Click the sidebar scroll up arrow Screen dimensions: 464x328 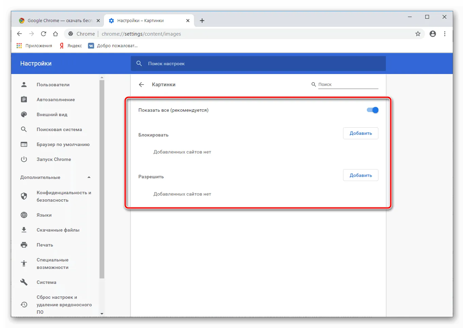[102, 78]
